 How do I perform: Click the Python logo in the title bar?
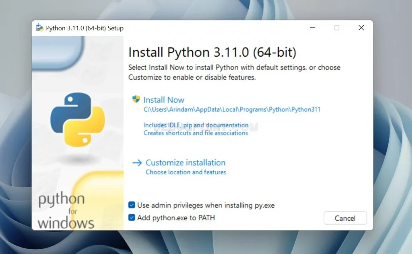click(x=39, y=27)
